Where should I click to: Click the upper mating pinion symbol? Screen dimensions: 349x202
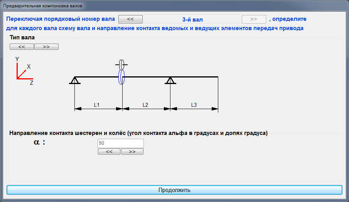[121, 65]
